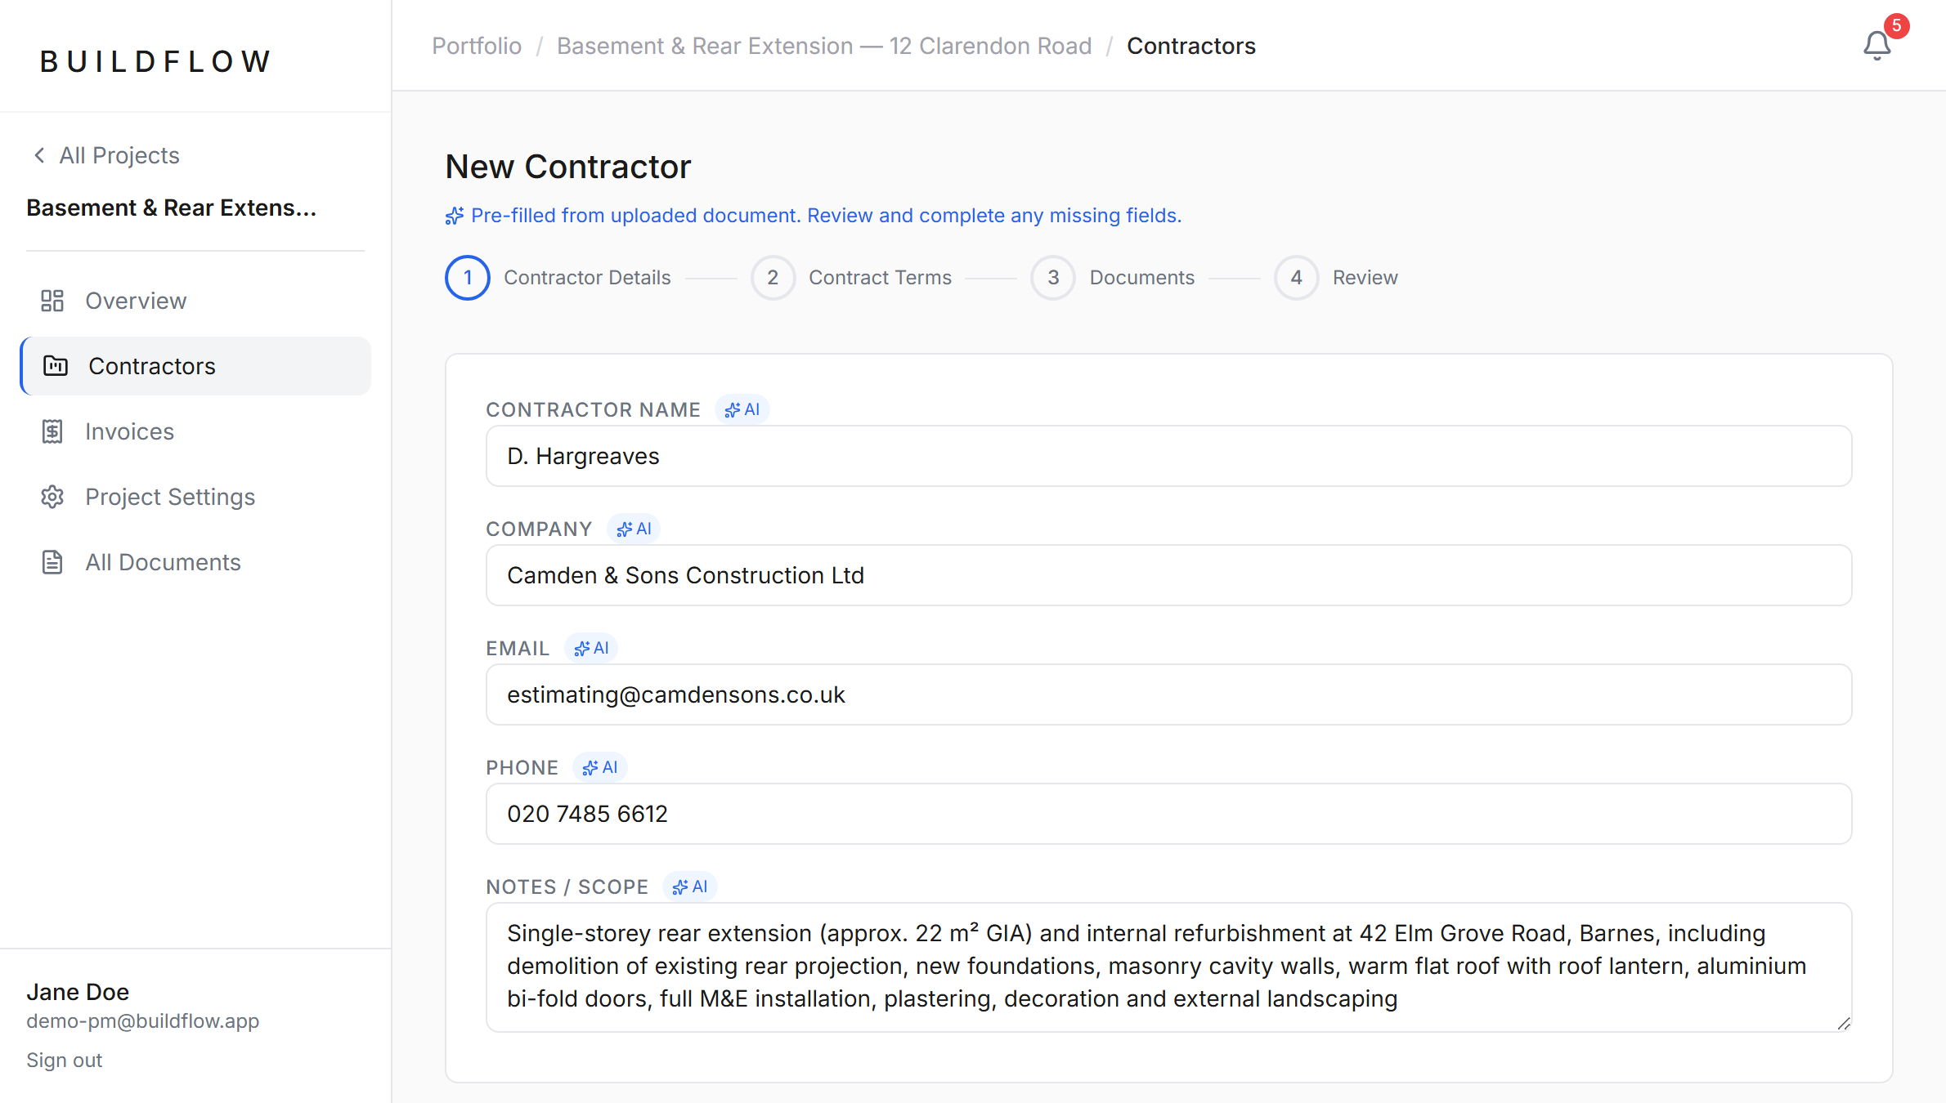Click the PHONE field label
Screen dimensions: 1946x1103
pos(522,767)
